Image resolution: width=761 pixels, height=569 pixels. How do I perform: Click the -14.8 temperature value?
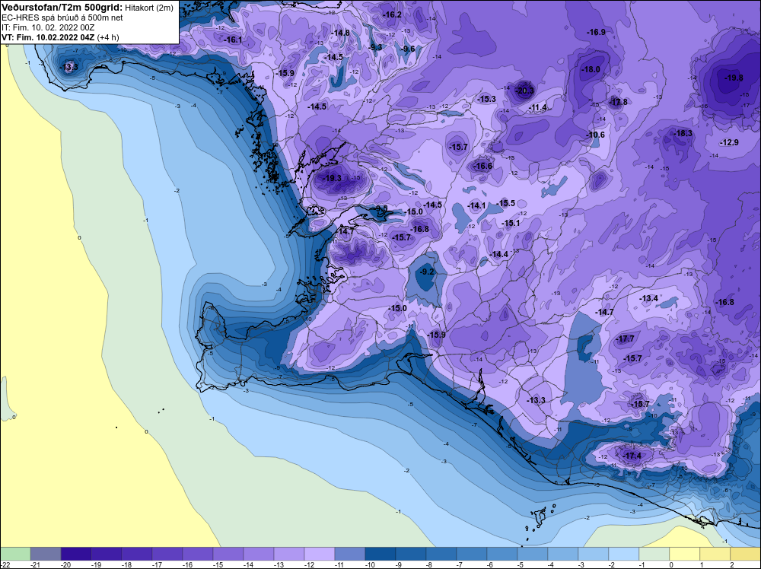pyautogui.click(x=341, y=33)
